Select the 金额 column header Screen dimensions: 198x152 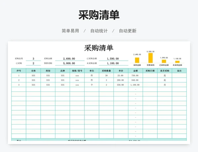coord(136,71)
